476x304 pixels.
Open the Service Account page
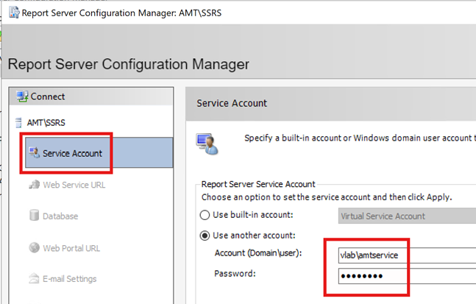point(99,152)
